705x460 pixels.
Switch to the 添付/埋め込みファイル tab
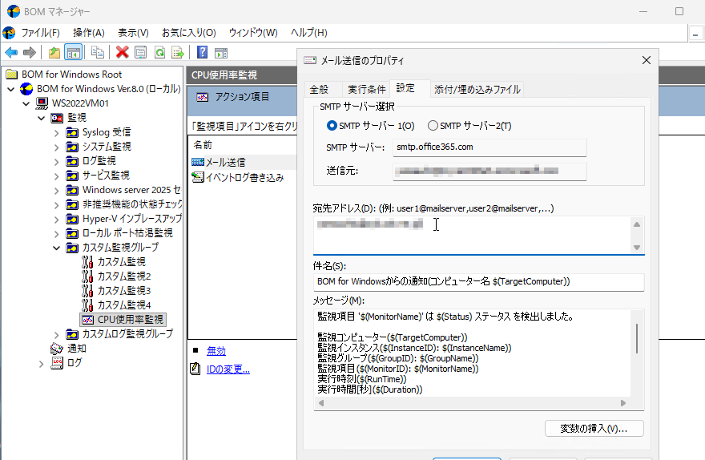pos(477,89)
